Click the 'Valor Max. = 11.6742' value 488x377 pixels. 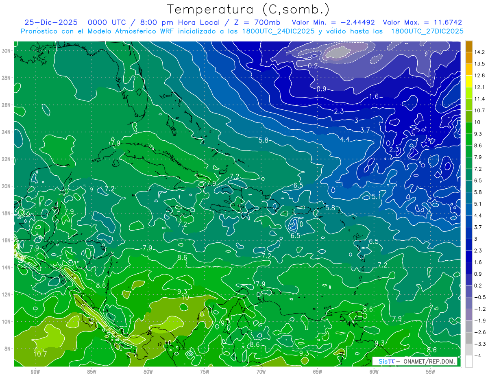click(x=423, y=22)
